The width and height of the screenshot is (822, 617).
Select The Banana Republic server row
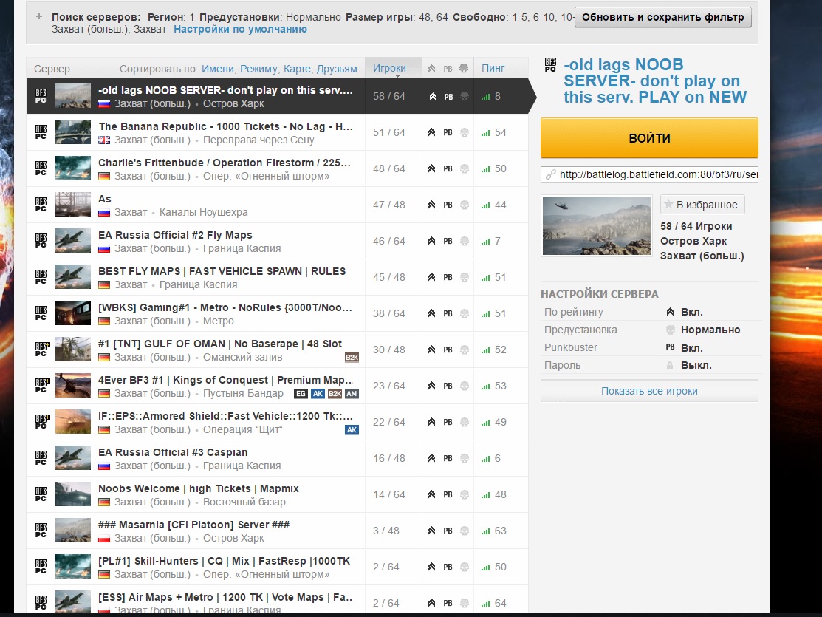[277, 132]
